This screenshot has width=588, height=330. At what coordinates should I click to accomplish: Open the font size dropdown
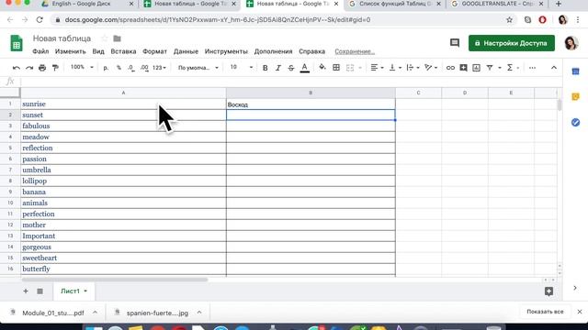coord(241,67)
